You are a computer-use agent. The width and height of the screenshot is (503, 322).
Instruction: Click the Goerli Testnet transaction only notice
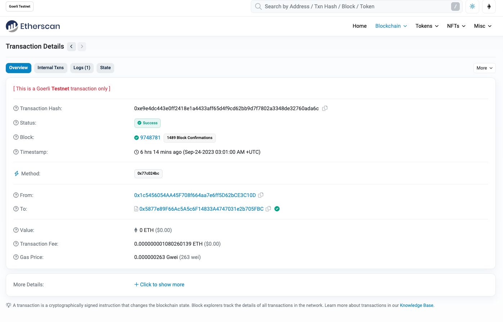coord(62,89)
